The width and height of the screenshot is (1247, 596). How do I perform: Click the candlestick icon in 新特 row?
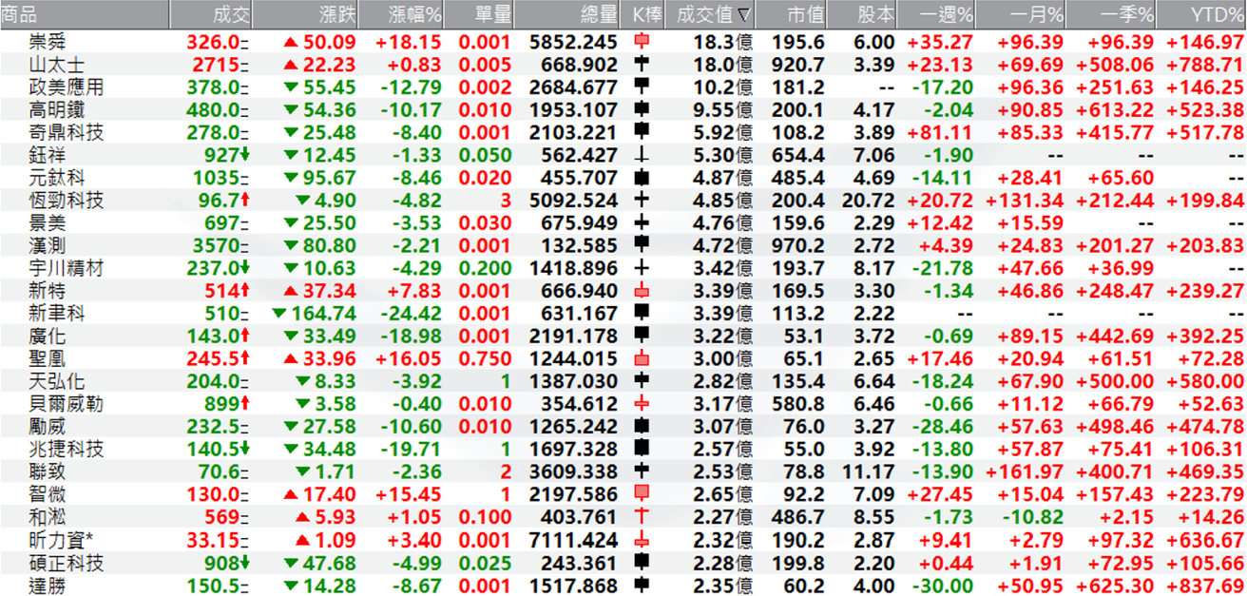pyautogui.click(x=643, y=291)
